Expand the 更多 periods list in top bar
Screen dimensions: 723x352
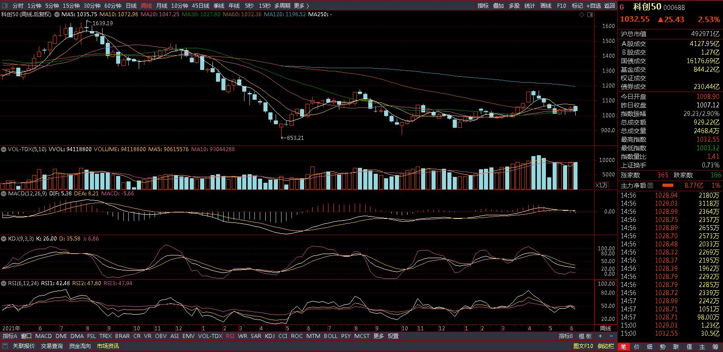tap(301, 6)
